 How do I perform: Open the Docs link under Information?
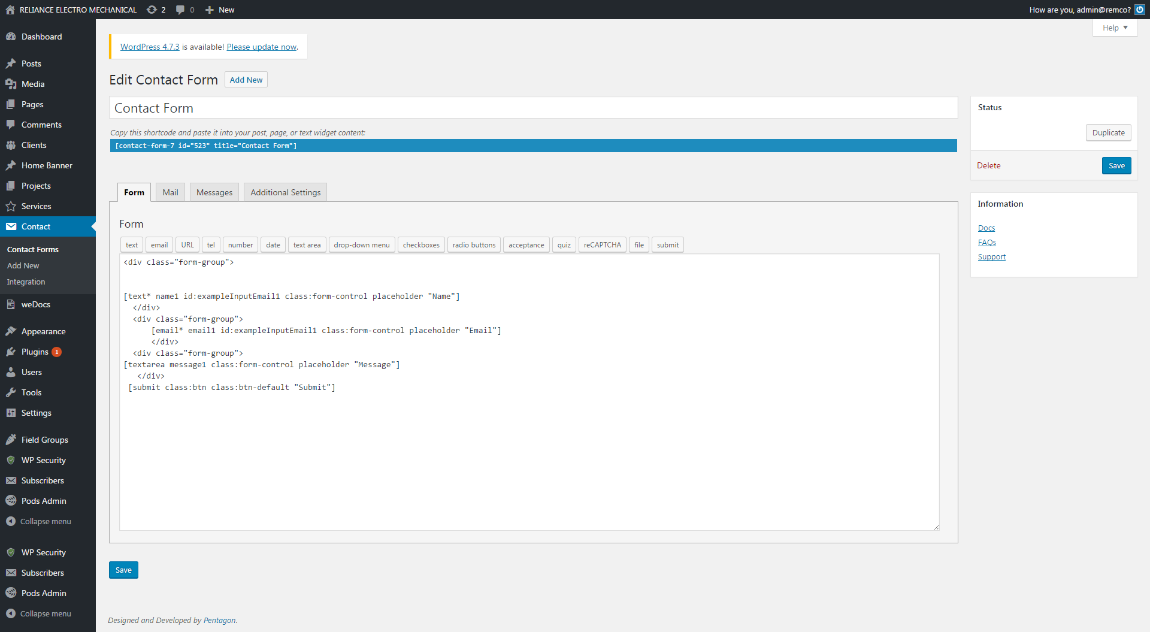[x=986, y=228]
